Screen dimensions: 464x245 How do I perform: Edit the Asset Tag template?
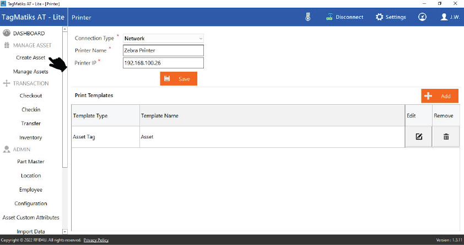[x=419, y=137]
